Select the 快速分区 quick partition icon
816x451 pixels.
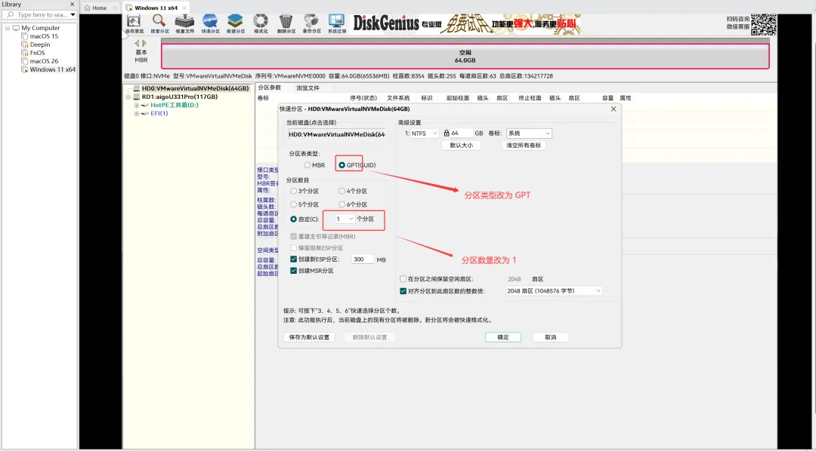pyautogui.click(x=210, y=22)
